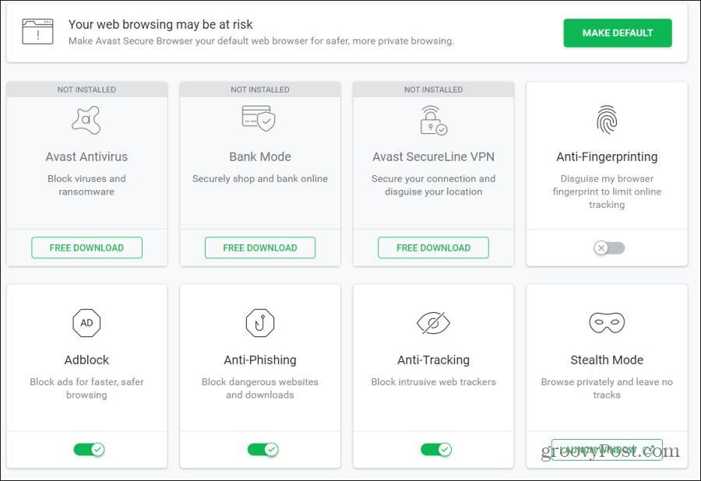Viewport: 701px width, 481px height.
Task: Click 'Securely shop and bank online' description
Action: 259,179
